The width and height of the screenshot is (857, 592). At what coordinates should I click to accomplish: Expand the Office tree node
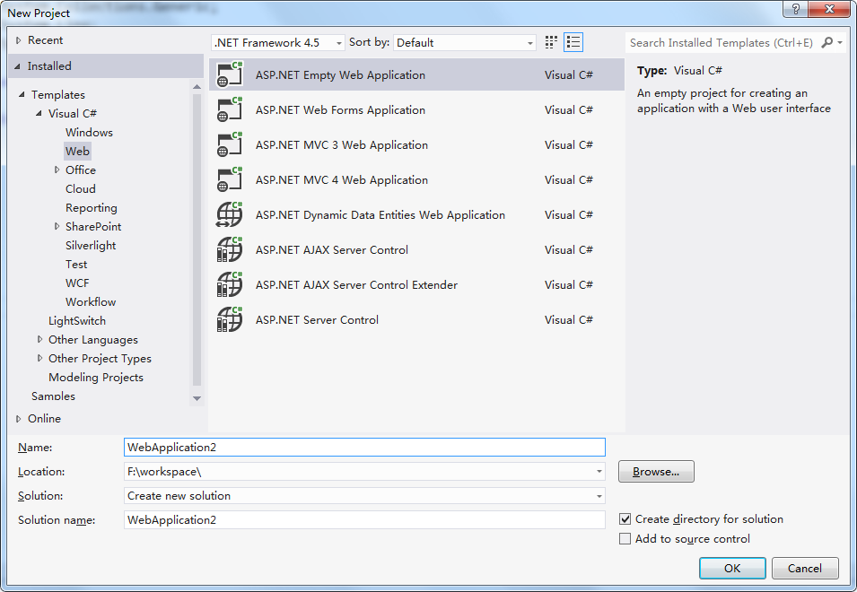[x=57, y=170]
